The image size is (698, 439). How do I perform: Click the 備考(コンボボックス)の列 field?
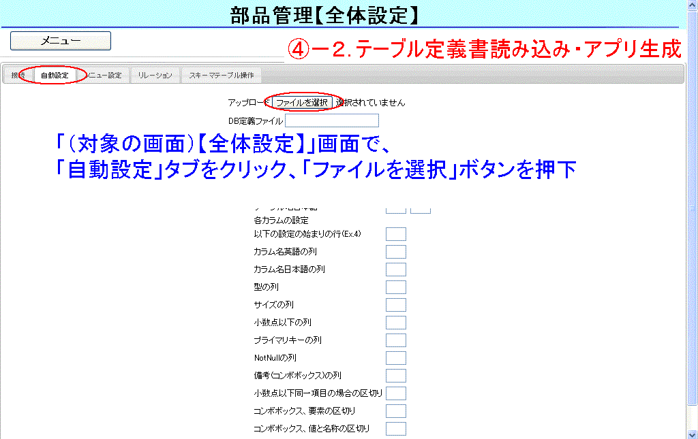395,376
